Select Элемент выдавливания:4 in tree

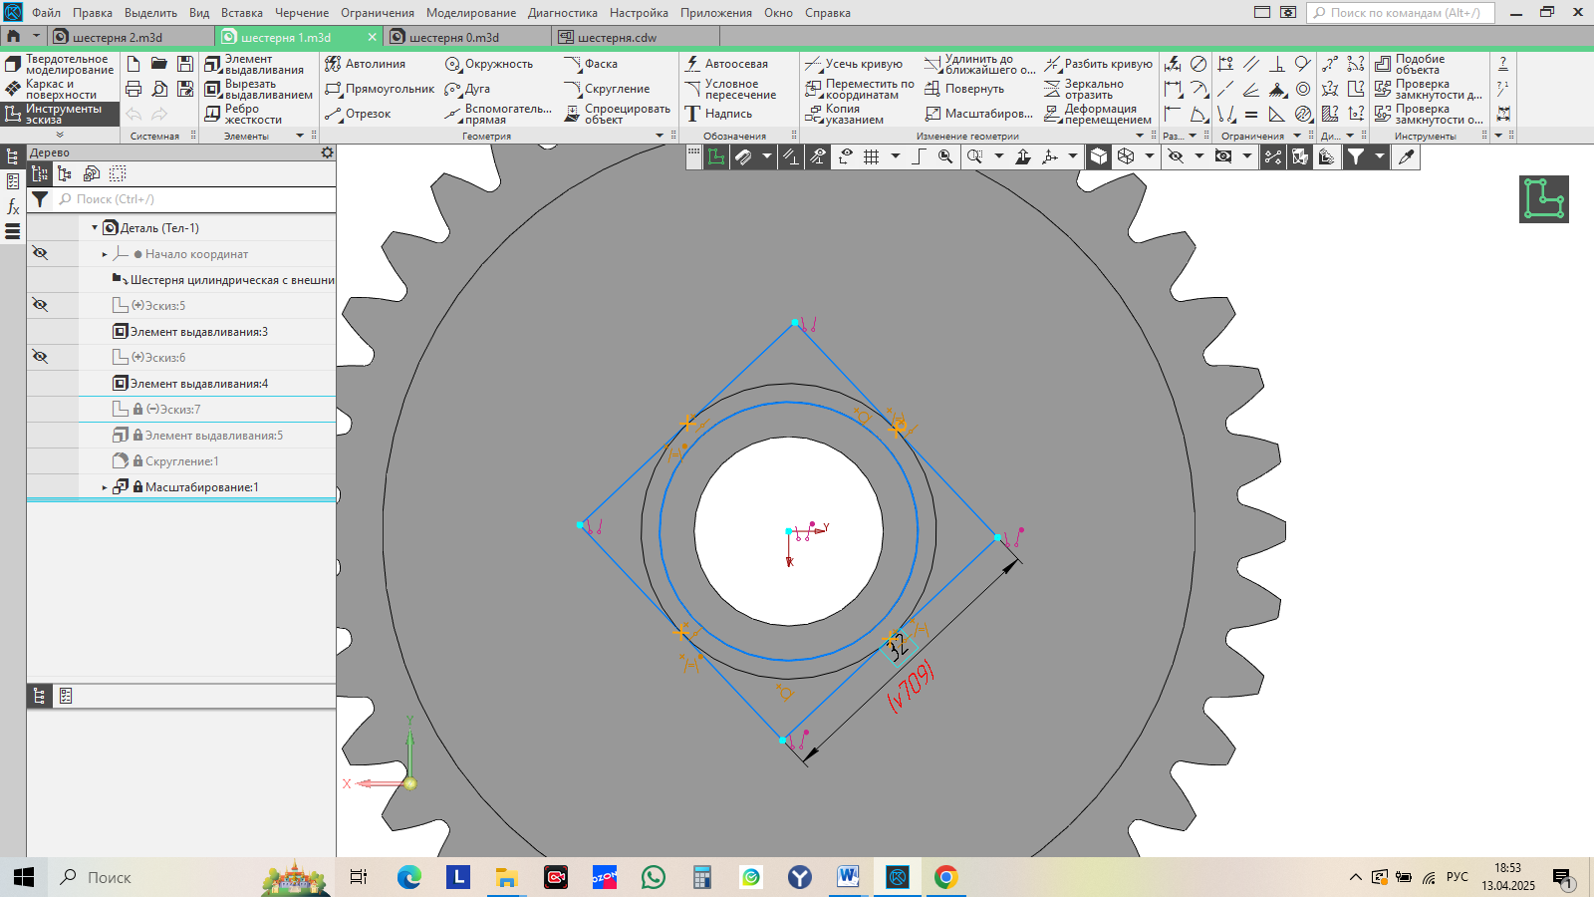[x=199, y=383]
